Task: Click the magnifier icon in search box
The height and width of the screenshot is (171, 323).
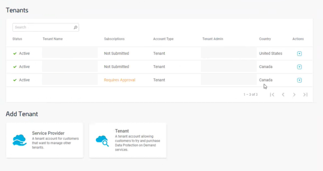Action: tap(75, 28)
